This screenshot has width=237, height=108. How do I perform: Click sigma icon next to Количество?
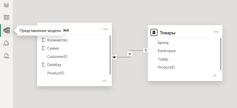pyautogui.click(x=43, y=40)
